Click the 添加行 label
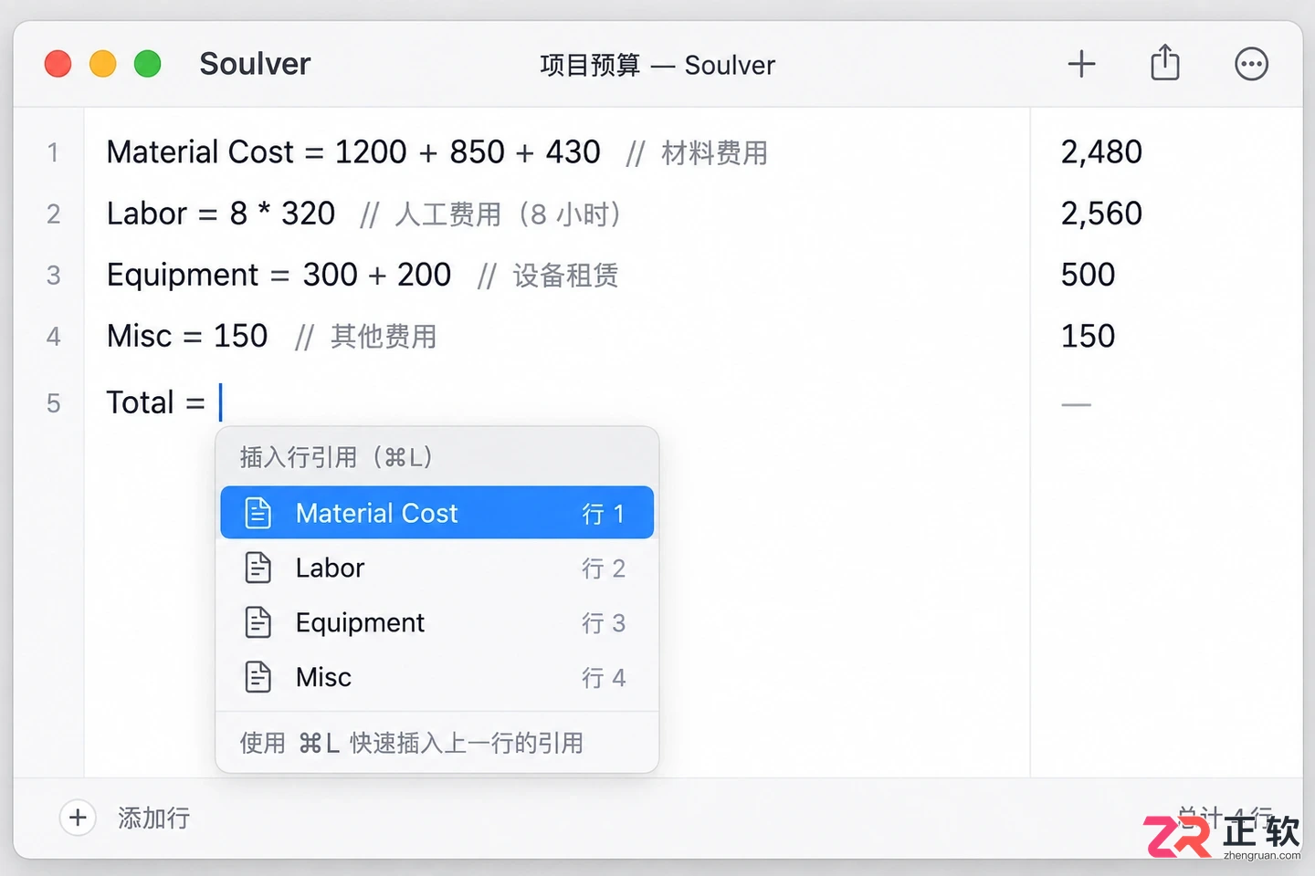Image resolution: width=1315 pixels, height=876 pixels. (x=153, y=818)
